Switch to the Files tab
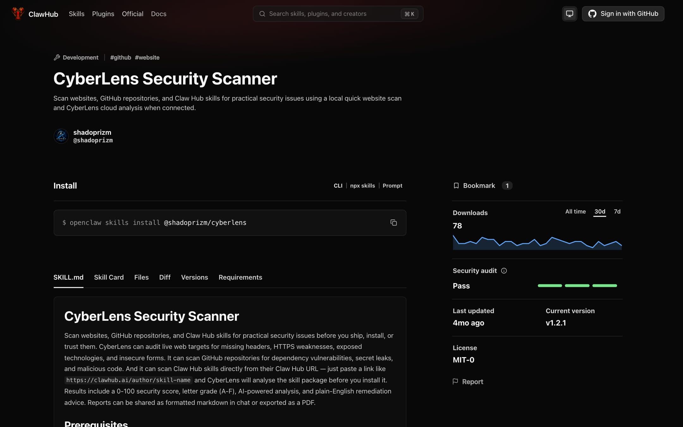Viewport: 683px width, 427px height. (141, 277)
